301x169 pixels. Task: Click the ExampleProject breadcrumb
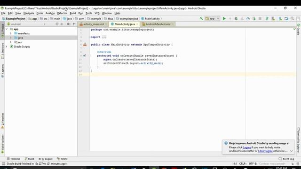click(14, 19)
